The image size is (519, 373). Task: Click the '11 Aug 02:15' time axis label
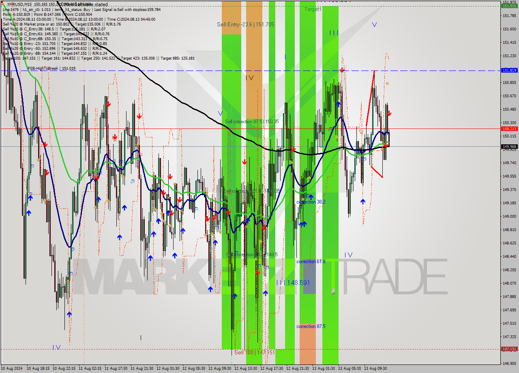(90, 369)
